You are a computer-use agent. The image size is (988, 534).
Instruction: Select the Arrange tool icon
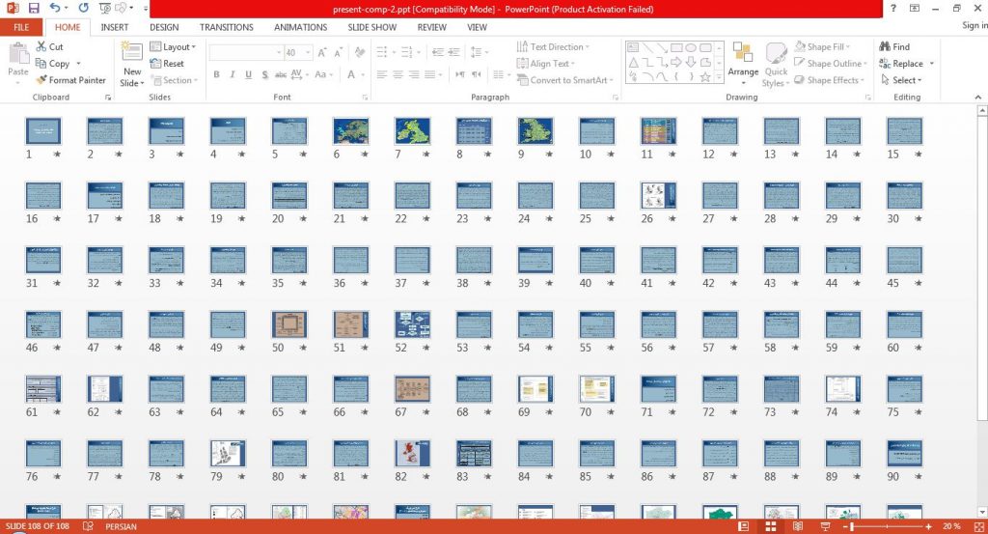point(743,53)
